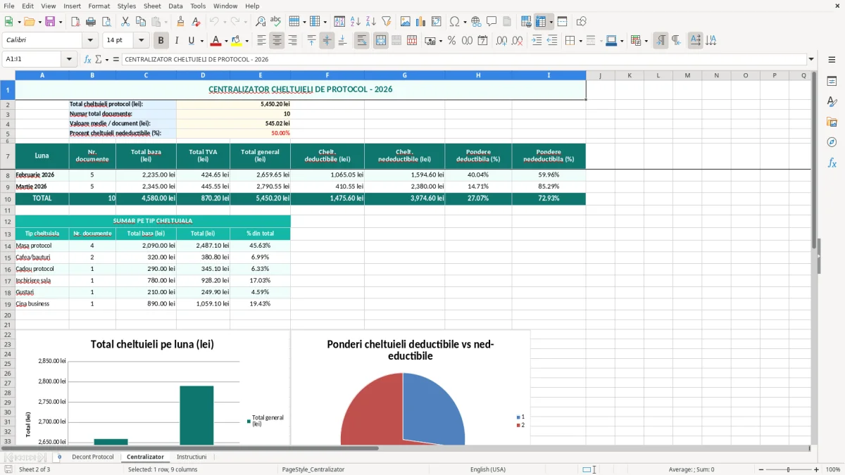This screenshot has width=845, height=475.
Task: Click the Sort Descending icon
Action: (x=370, y=22)
